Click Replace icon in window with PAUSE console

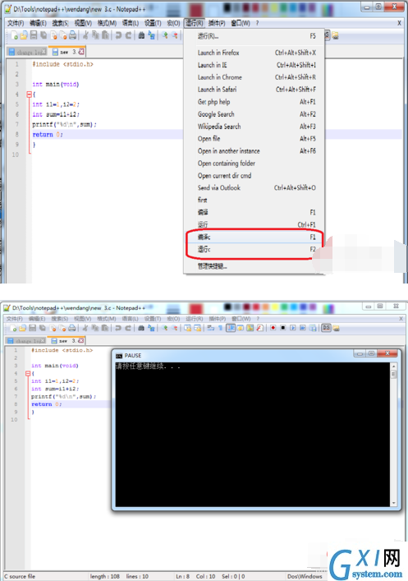151,328
